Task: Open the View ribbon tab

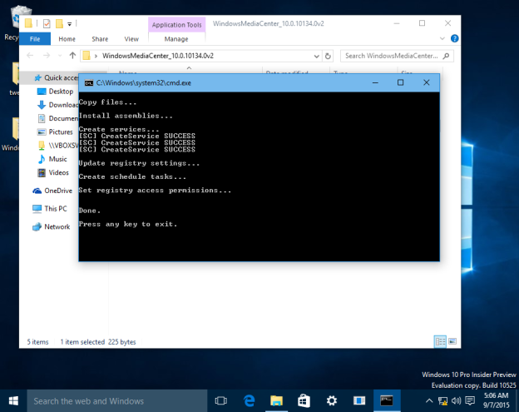Action: [x=131, y=39]
